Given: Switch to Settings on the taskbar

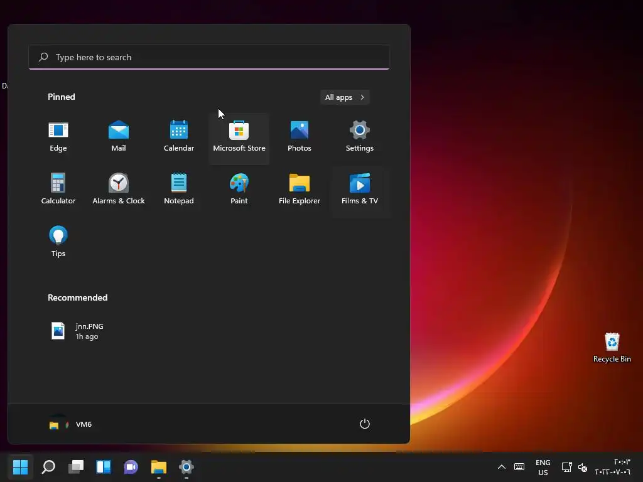Looking at the screenshot, I should [x=186, y=466].
